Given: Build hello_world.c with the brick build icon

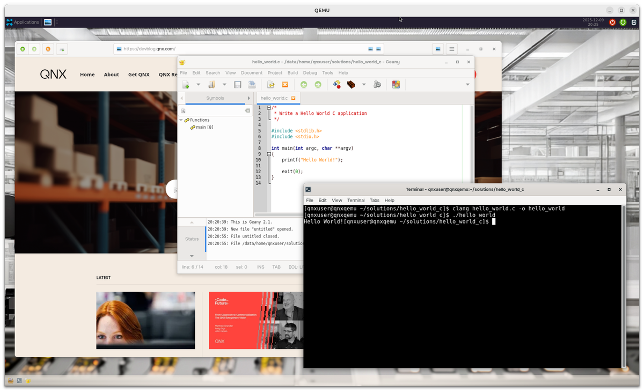Looking at the screenshot, I should 352,84.
